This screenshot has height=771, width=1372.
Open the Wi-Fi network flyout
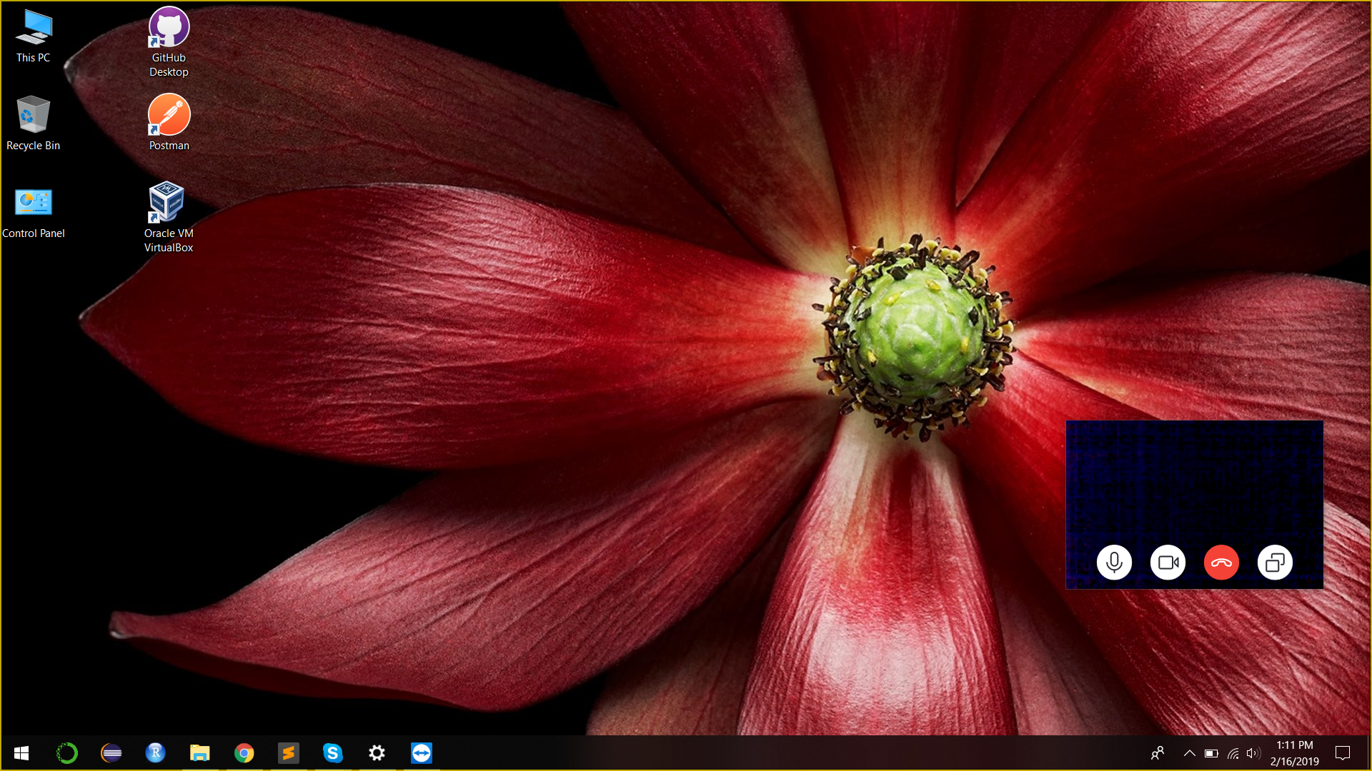[x=1233, y=753]
